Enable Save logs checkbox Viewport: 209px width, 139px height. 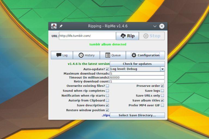(x=162, y=91)
